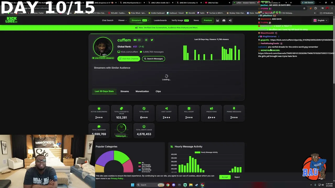Click the login arrow icon in navbar
Viewport: 335px width, 188px height.
(x=230, y=20)
